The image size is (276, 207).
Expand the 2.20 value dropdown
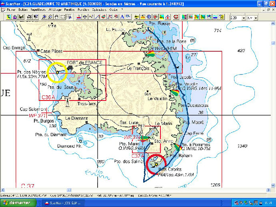[243, 18]
